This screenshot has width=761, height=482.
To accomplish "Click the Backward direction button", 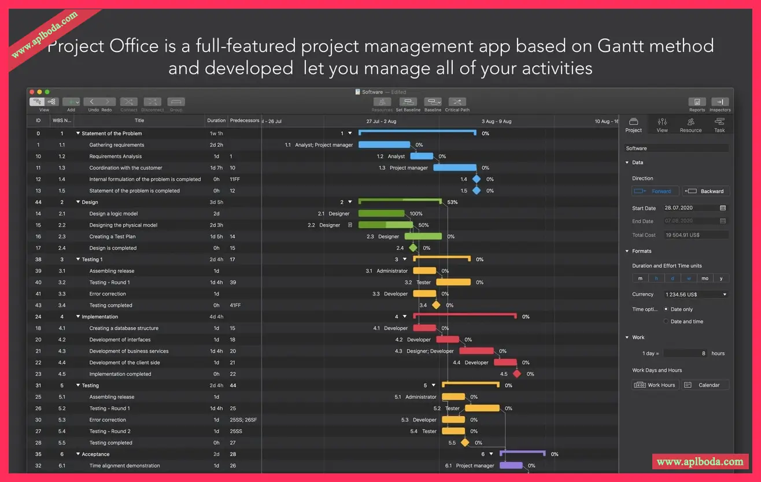I will (706, 191).
